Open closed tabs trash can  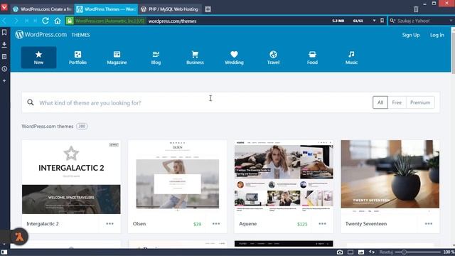point(416,9)
